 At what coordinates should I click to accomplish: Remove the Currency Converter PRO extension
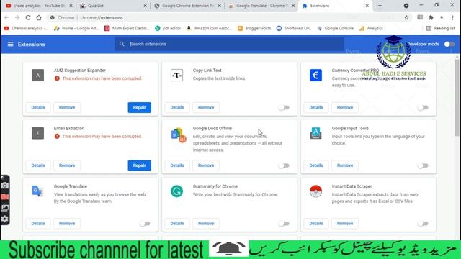point(345,107)
